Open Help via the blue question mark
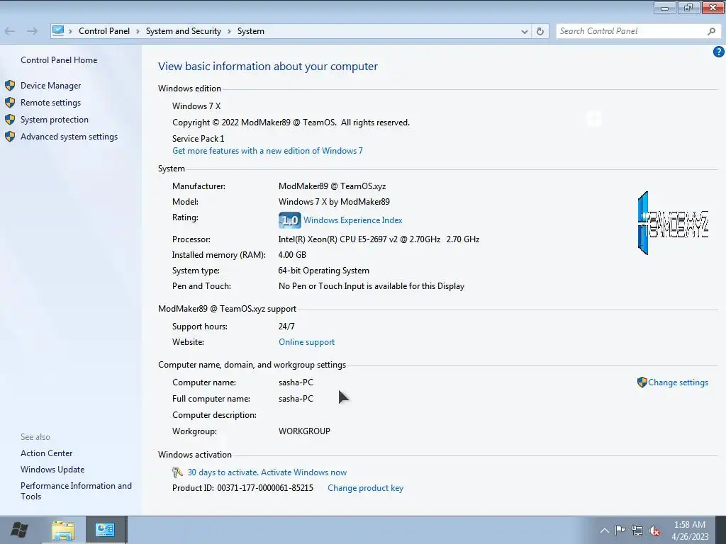Image resolution: width=726 pixels, height=544 pixels. click(x=719, y=52)
